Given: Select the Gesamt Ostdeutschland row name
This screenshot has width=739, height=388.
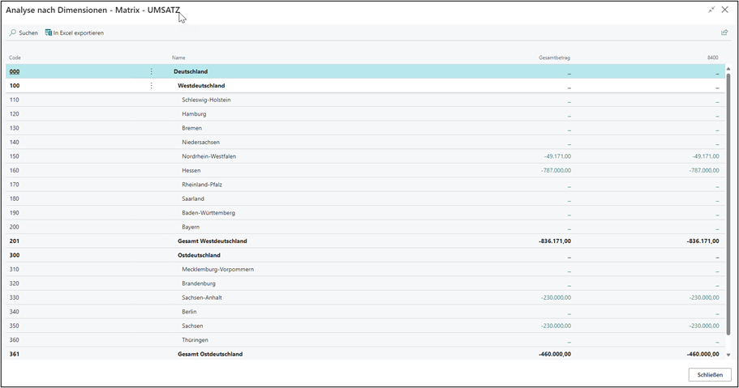Looking at the screenshot, I should 210,354.
